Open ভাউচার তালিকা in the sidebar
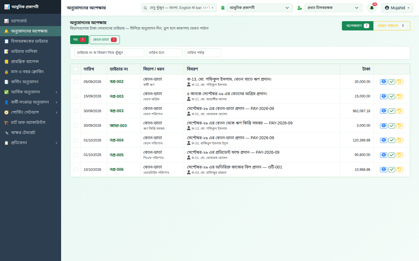 coord(31,51)
